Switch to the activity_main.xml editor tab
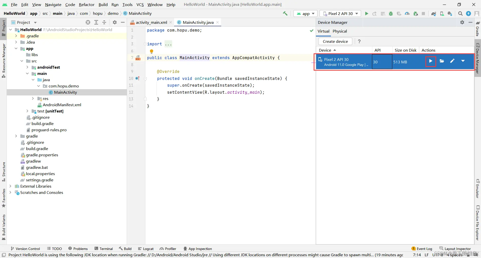481x258 pixels. coord(151,22)
